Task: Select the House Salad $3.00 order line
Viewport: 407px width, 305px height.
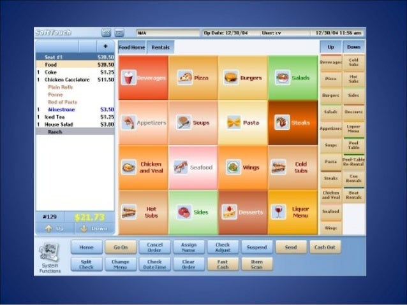Action: [75, 124]
